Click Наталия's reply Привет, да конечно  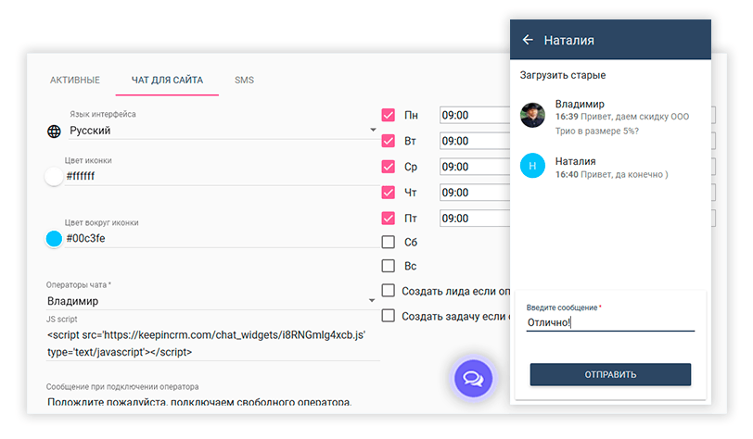pyautogui.click(x=611, y=175)
